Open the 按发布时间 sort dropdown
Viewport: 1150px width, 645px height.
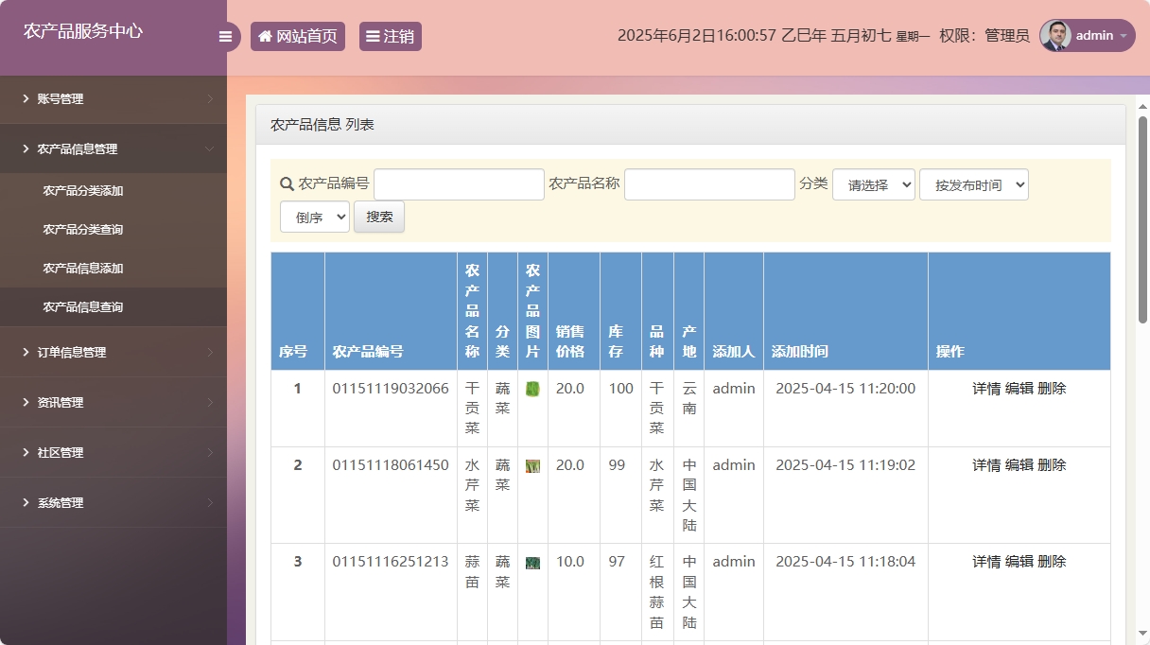pos(973,183)
